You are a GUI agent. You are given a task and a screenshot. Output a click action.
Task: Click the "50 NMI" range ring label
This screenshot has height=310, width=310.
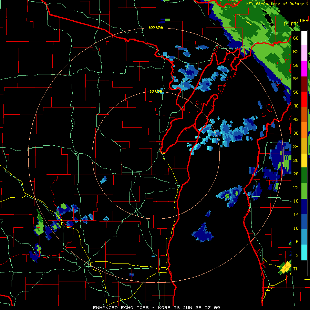[156, 91]
